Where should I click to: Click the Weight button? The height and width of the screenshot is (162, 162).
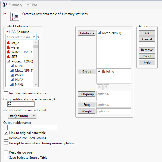point(87,111)
